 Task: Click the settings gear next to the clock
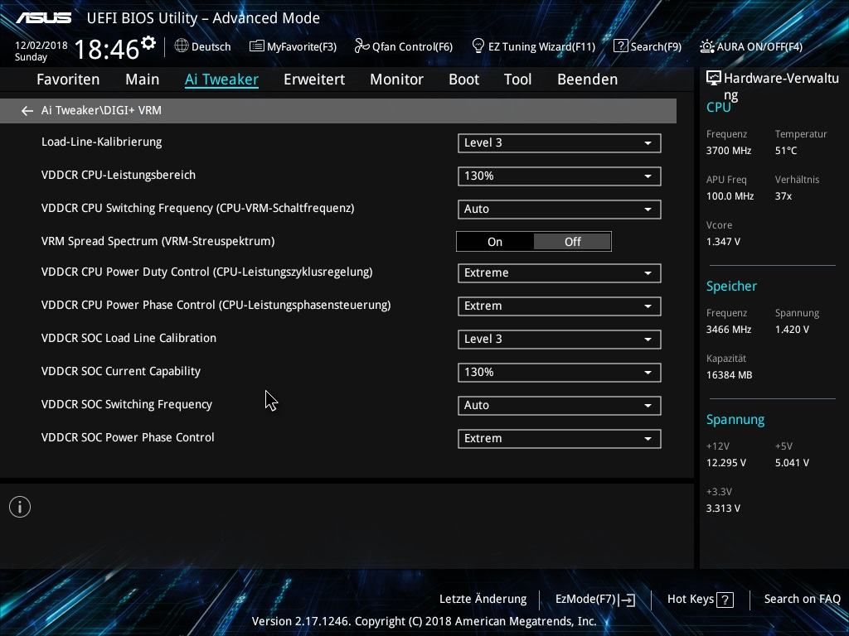[148, 43]
